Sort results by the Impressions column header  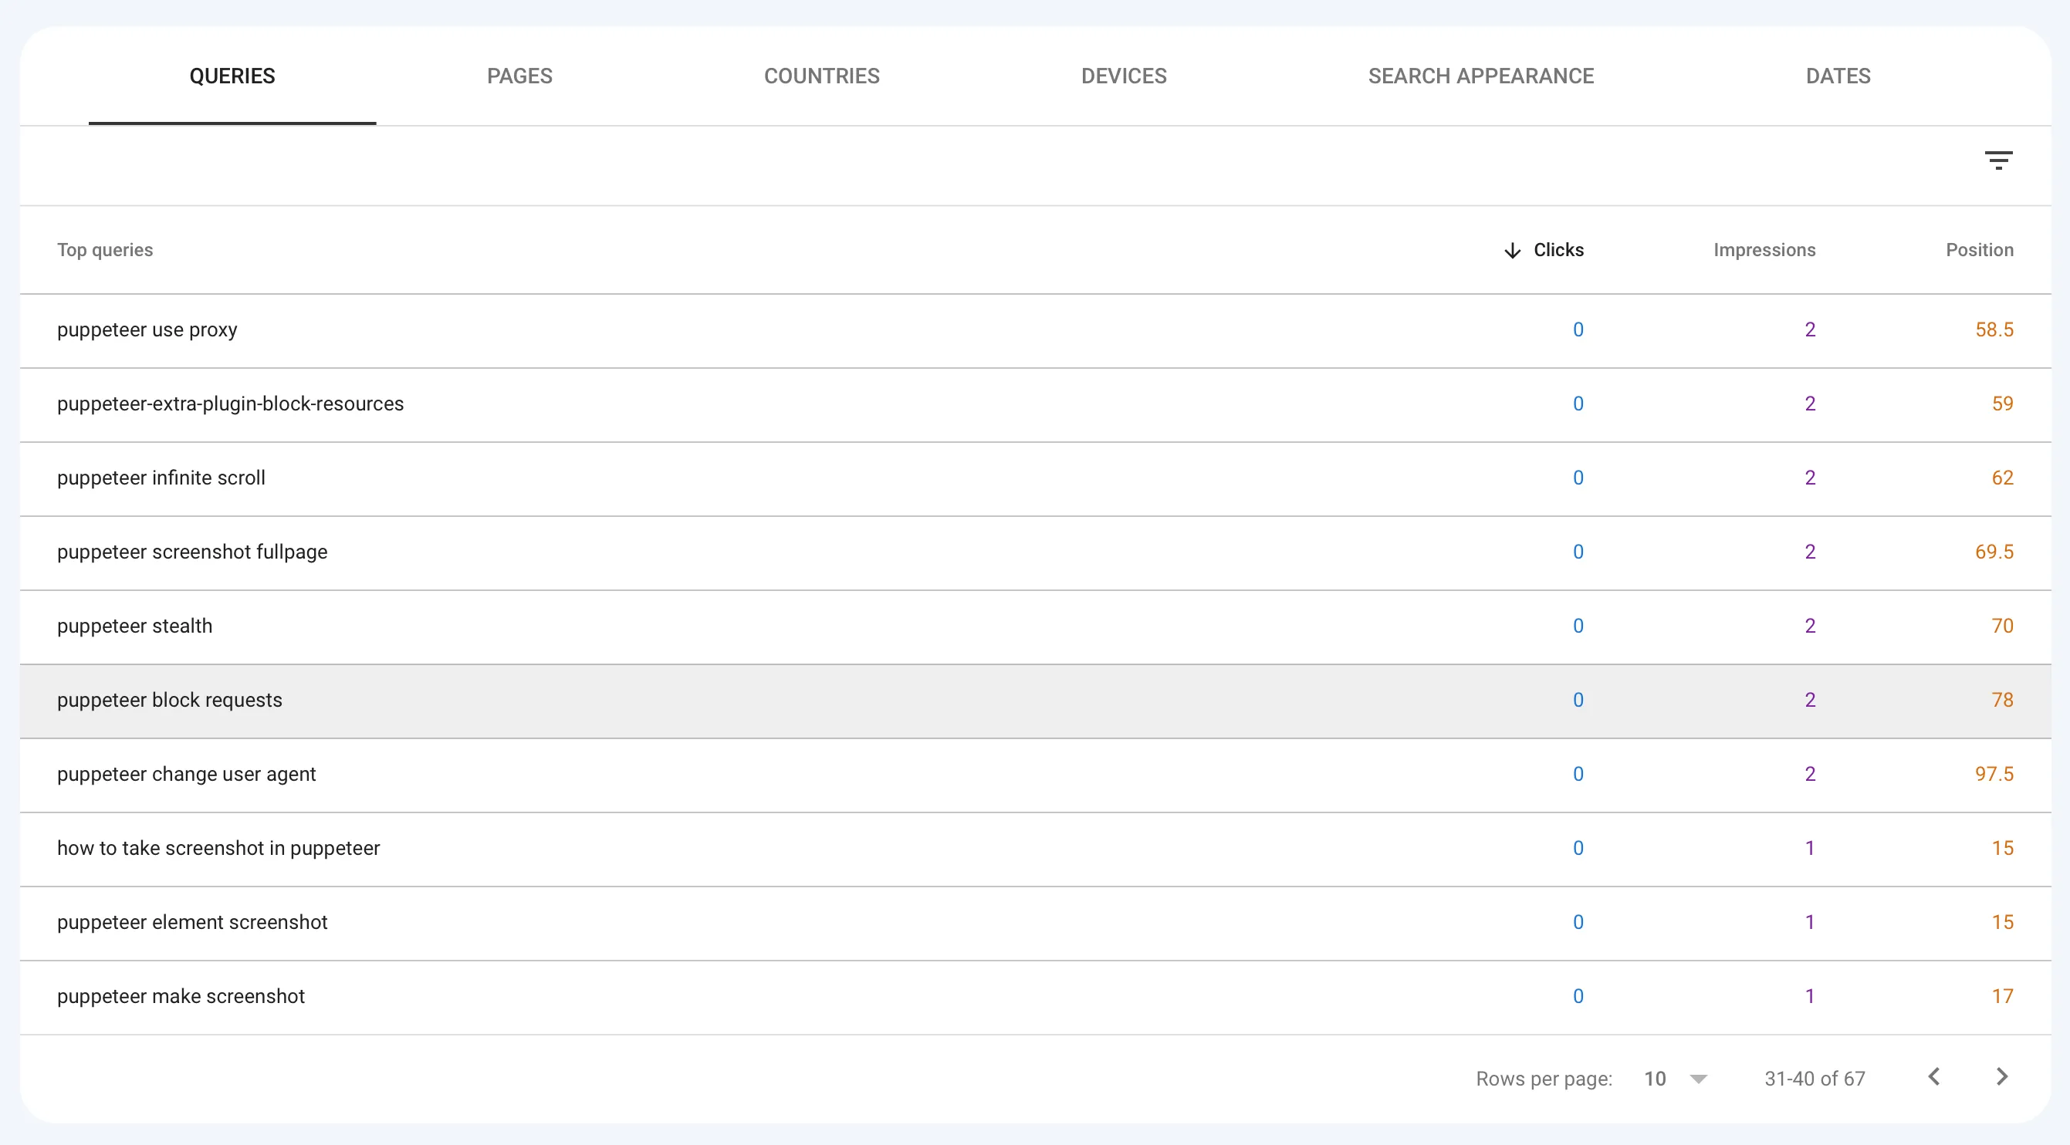pyautogui.click(x=1764, y=250)
